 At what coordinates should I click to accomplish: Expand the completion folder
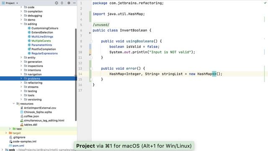[21, 11]
